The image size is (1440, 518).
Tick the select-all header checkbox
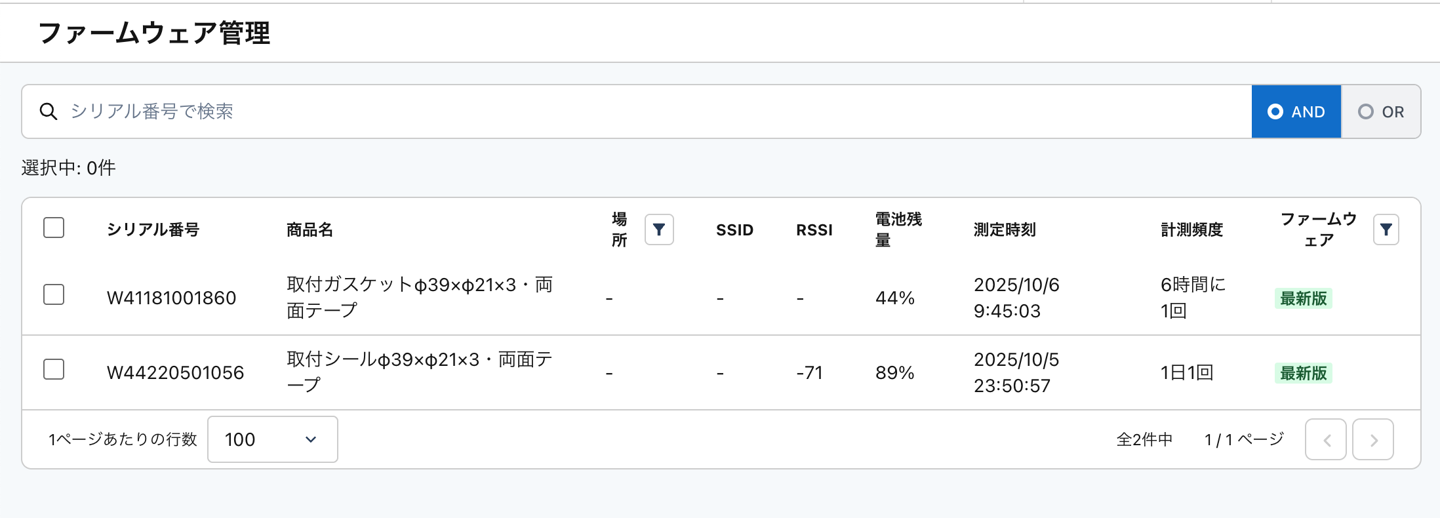54,228
